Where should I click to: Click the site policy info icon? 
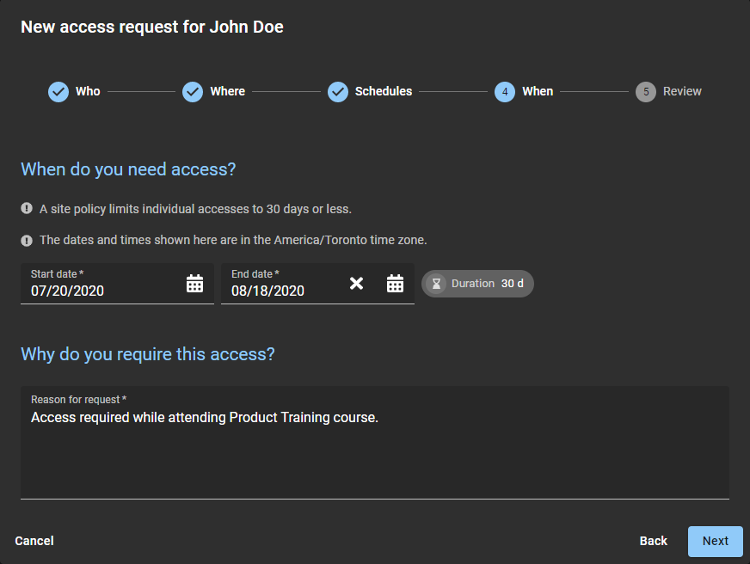click(x=27, y=209)
